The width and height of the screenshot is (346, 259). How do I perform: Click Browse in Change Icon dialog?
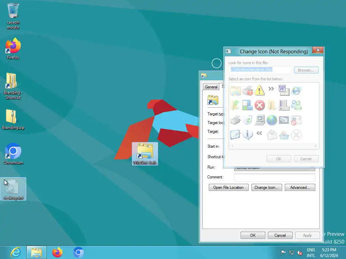coord(306,70)
